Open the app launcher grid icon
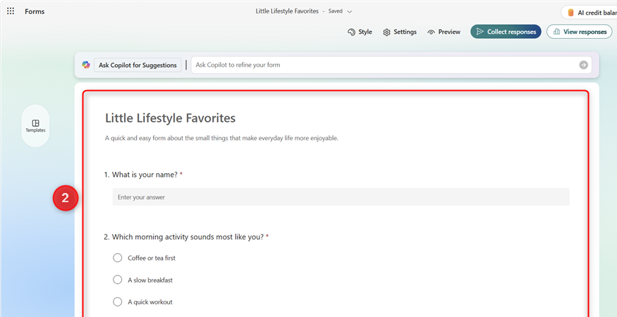 [x=11, y=11]
